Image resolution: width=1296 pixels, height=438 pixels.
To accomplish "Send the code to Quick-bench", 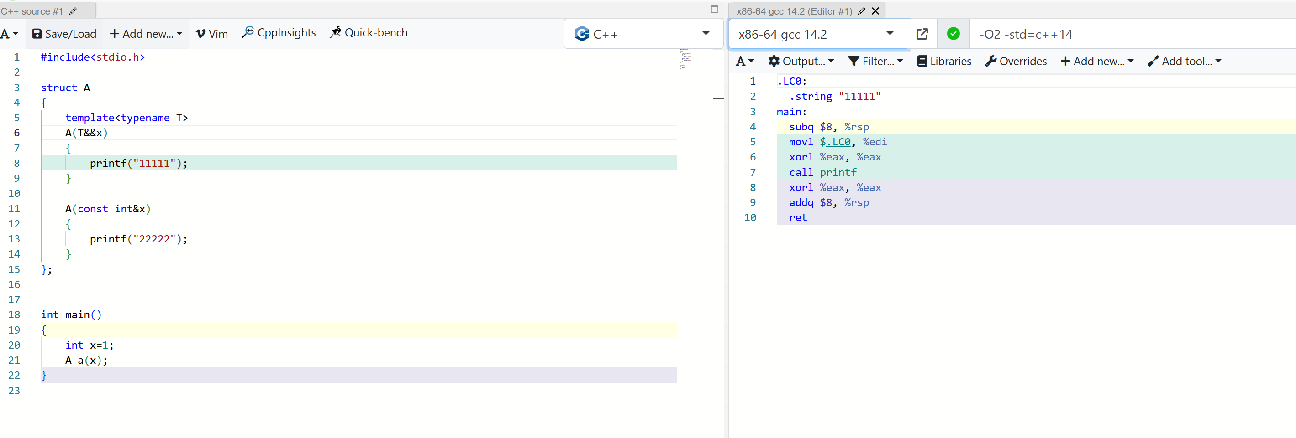I will pos(369,33).
